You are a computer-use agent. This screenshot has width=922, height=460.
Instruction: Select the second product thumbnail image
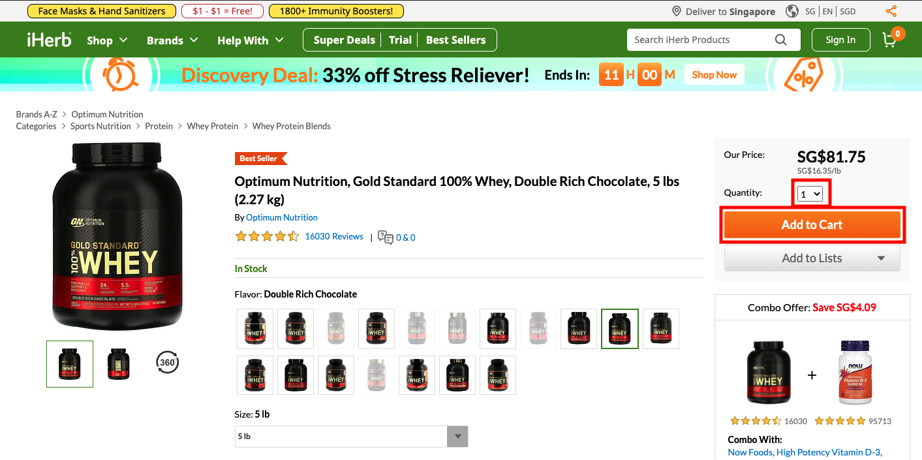[x=119, y=364]
